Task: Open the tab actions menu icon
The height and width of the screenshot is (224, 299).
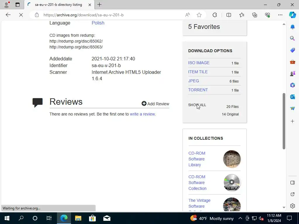Action: tap(18, 5)
